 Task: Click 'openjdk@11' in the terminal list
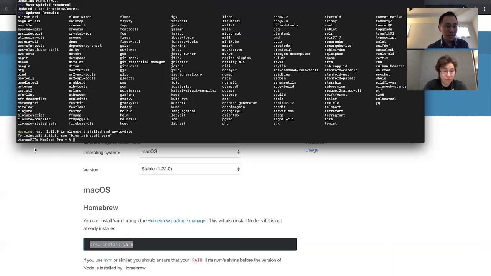coord(232,111)
